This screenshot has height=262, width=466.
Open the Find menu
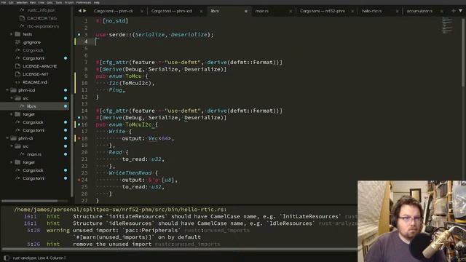pos(33,2)
